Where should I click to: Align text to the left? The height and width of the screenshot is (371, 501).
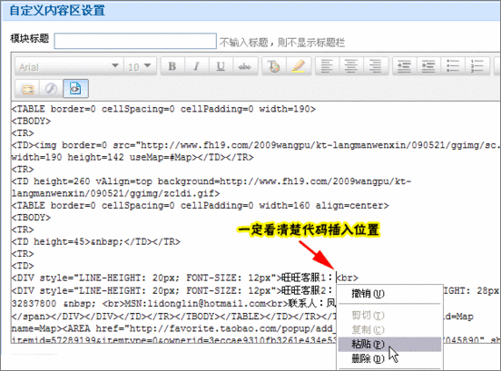(327, 66)
